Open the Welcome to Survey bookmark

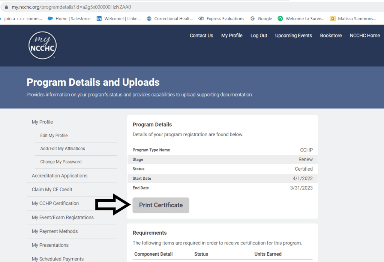(301, 18)
